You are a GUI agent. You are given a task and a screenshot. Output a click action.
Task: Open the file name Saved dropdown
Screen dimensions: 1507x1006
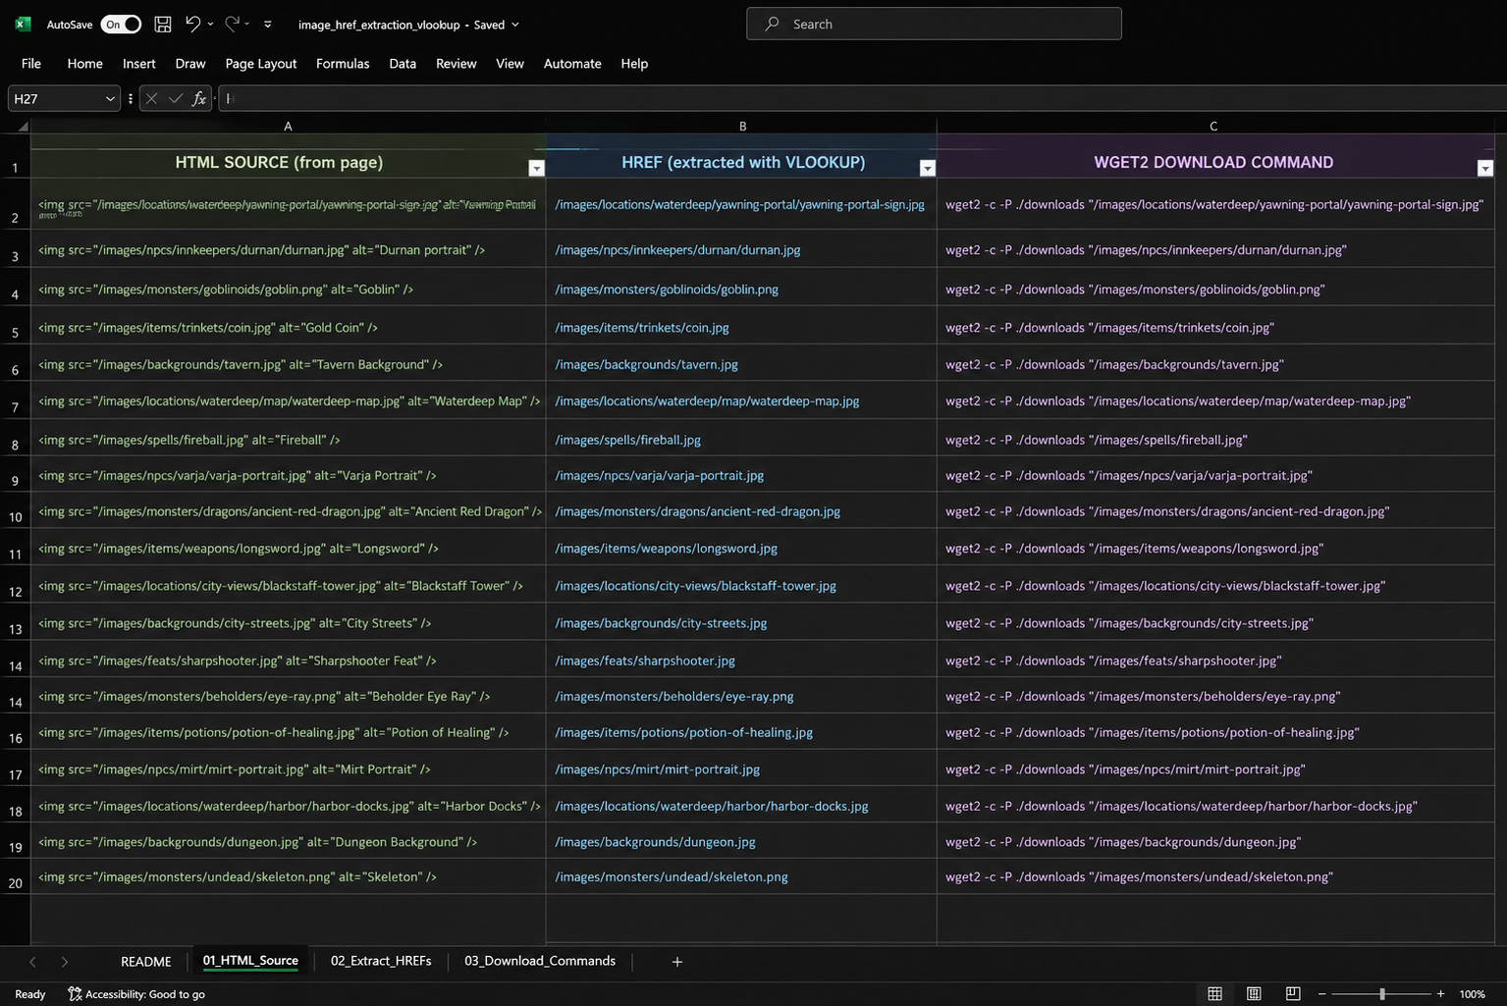coord(515,25)
